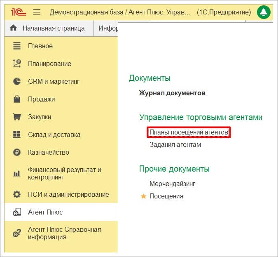This screenshot has width=278, height=257.
Task: Open the Продажи section
Action: pos(61,99)
